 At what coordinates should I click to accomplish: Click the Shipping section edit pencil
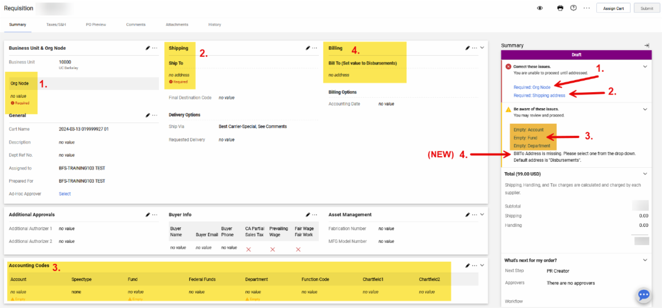(x=308, y=48)
